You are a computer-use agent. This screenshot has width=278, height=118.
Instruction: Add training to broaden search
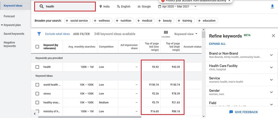click(185, 20)
